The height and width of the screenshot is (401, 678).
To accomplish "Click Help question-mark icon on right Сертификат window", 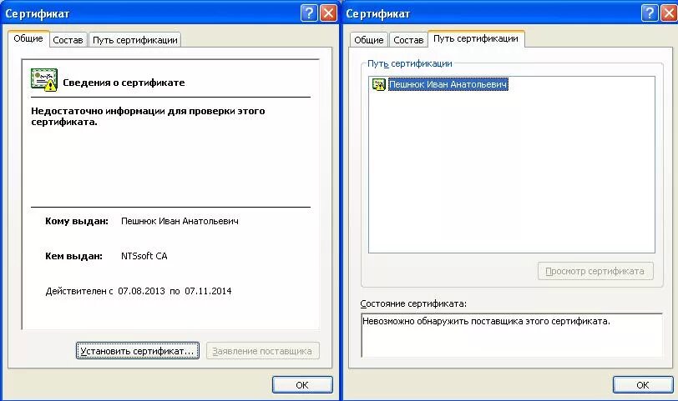I will pyautogui.click(x=650, y=13).
